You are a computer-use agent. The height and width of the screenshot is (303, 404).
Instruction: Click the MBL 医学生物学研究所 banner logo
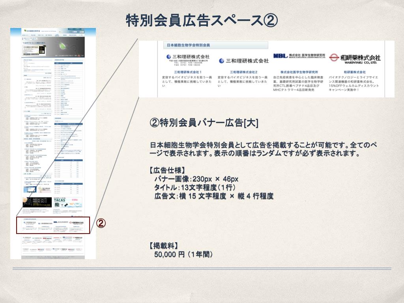[x=299, y=56]
